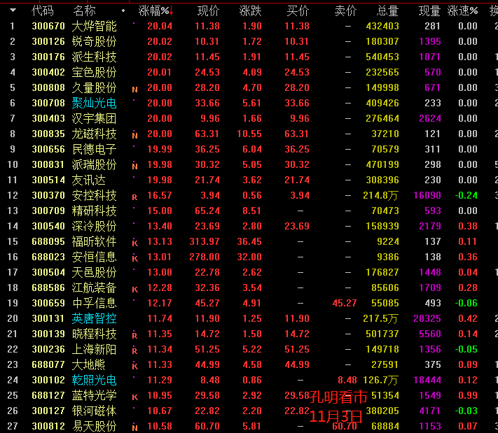Click the N marker beside 久量股份
This screenshot has width=498, height=433.
coord(134,90)
